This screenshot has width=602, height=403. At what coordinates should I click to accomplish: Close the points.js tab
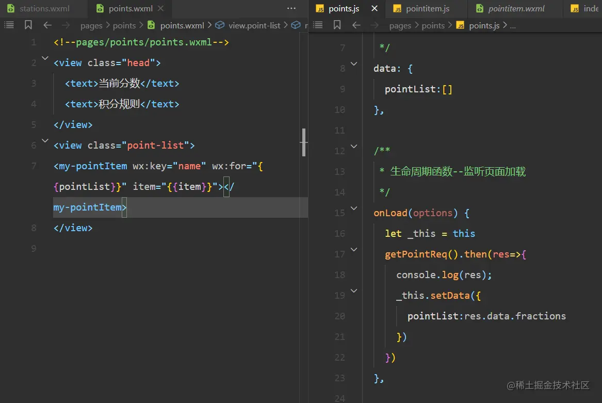375,8
